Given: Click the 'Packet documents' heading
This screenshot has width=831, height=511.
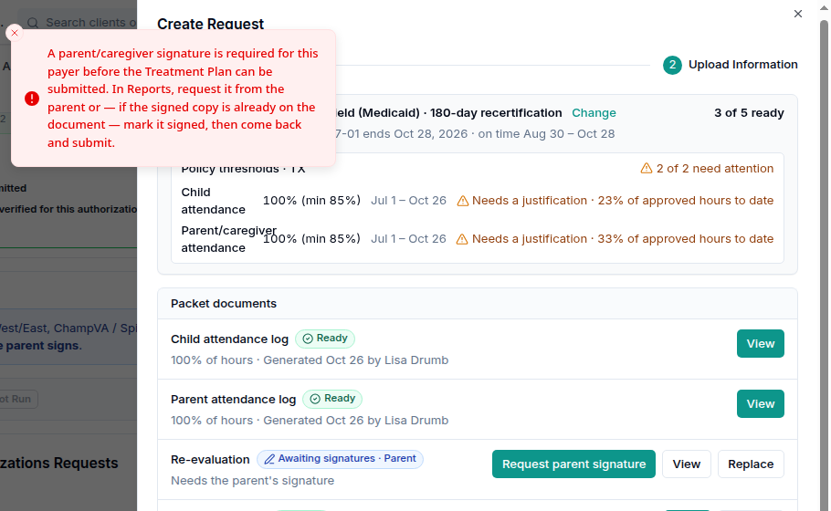Looking at the screenshot, I should tap(224, 304).
